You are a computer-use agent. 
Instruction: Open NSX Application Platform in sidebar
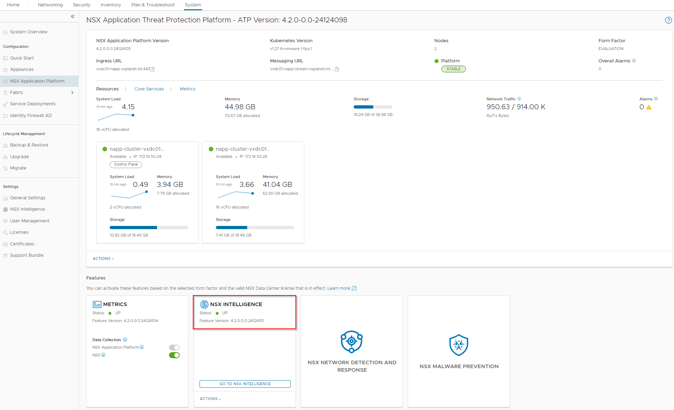point(39,81)
